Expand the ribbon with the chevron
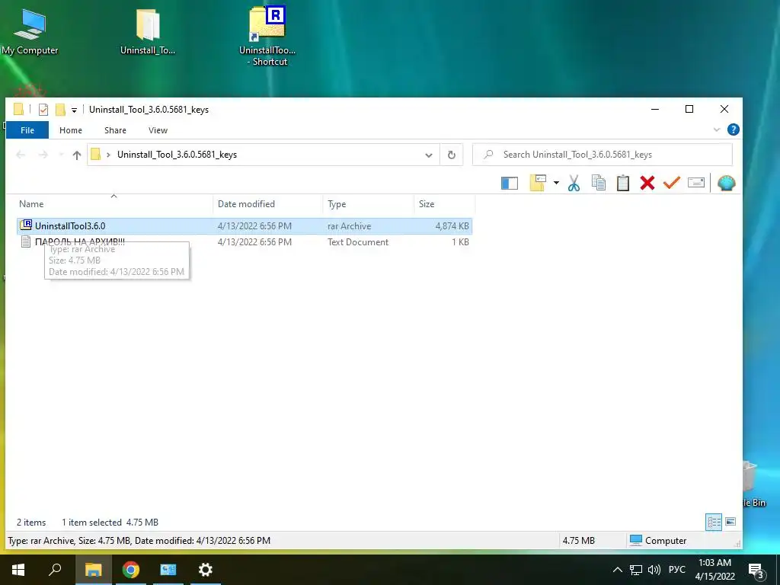This screenshot has width=780, height=585. [716, 129]
